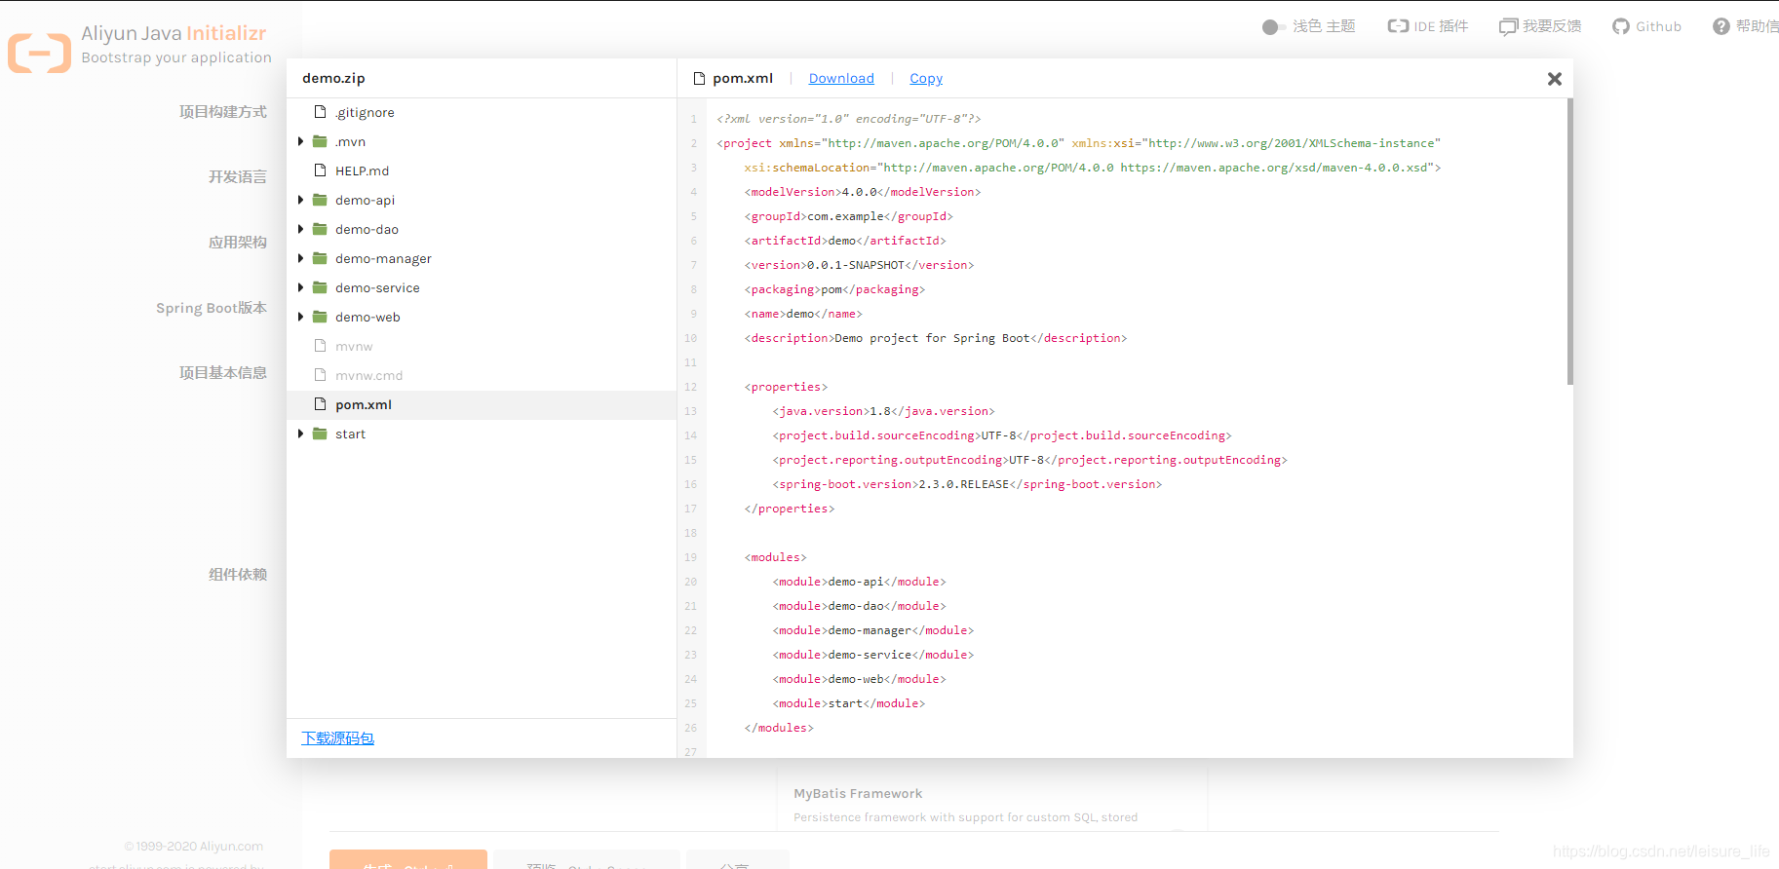This screenshot has width=1779, height=869.
Task: Click the demo-service folder icon
Action: click(x=320, y=287)
